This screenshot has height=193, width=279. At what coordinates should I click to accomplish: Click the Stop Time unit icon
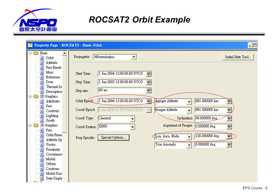(x=149, y=82)
